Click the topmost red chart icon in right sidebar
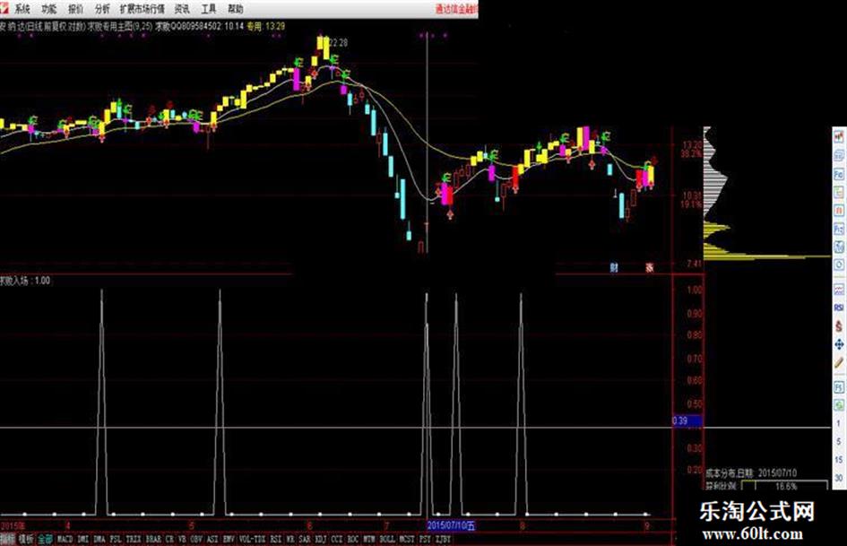847x546 pixels. [839, 136]
